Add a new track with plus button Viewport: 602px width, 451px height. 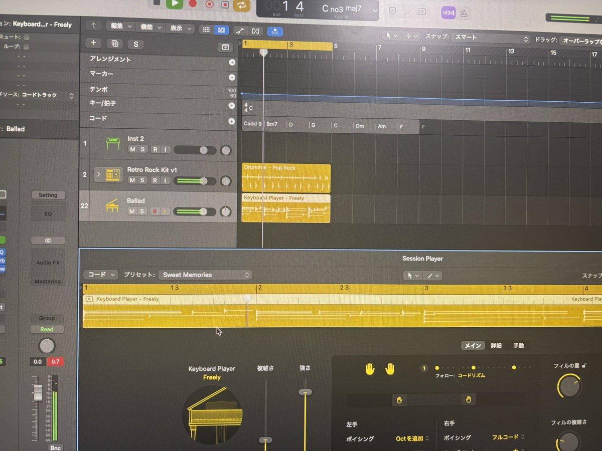(93, 43)
